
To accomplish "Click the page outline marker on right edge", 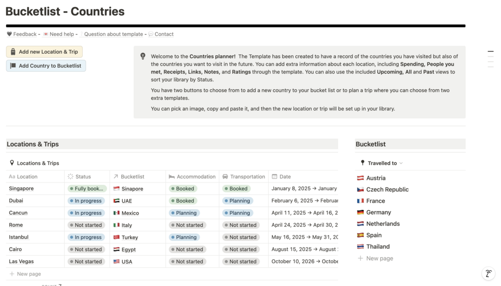I will pyautogui.click(x=491, y=51).
